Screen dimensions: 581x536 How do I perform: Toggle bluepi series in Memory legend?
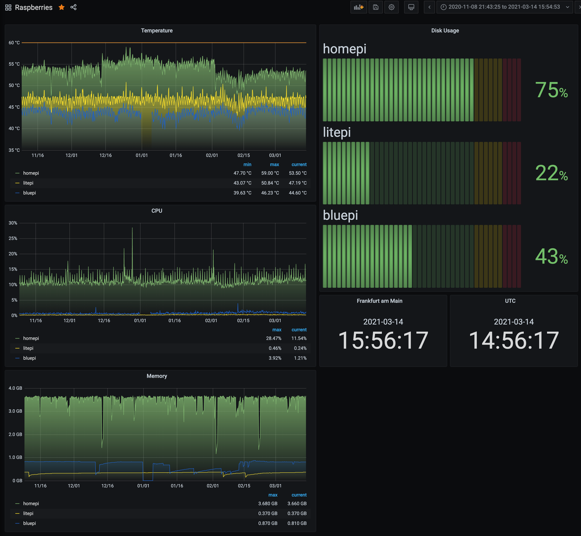pos(29,523)
